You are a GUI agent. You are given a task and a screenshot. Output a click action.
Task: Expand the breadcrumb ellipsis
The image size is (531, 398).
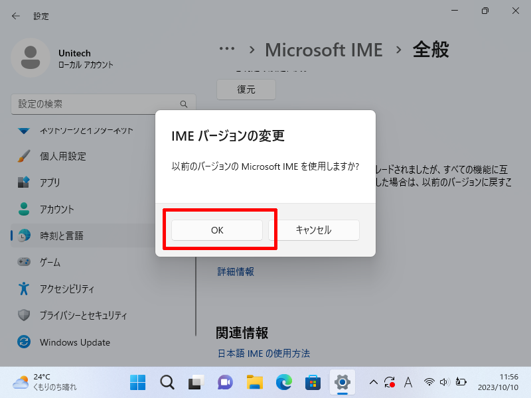pyautogui.click(x=226, y=49)
